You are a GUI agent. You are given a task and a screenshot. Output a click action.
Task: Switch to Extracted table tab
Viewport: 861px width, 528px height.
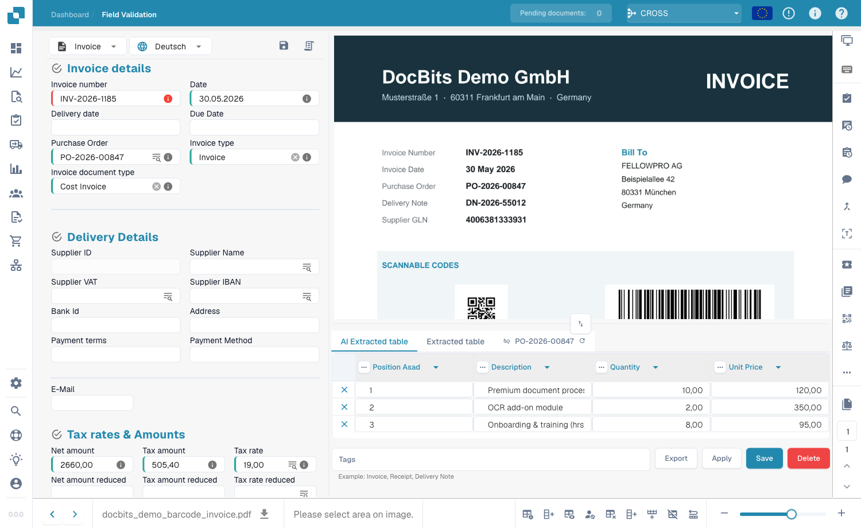pos(455,341)
